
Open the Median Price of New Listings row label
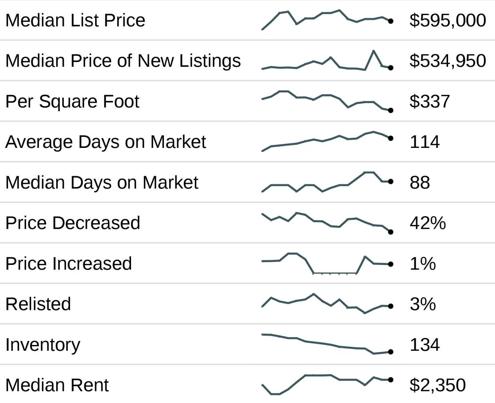click(123, 61)
